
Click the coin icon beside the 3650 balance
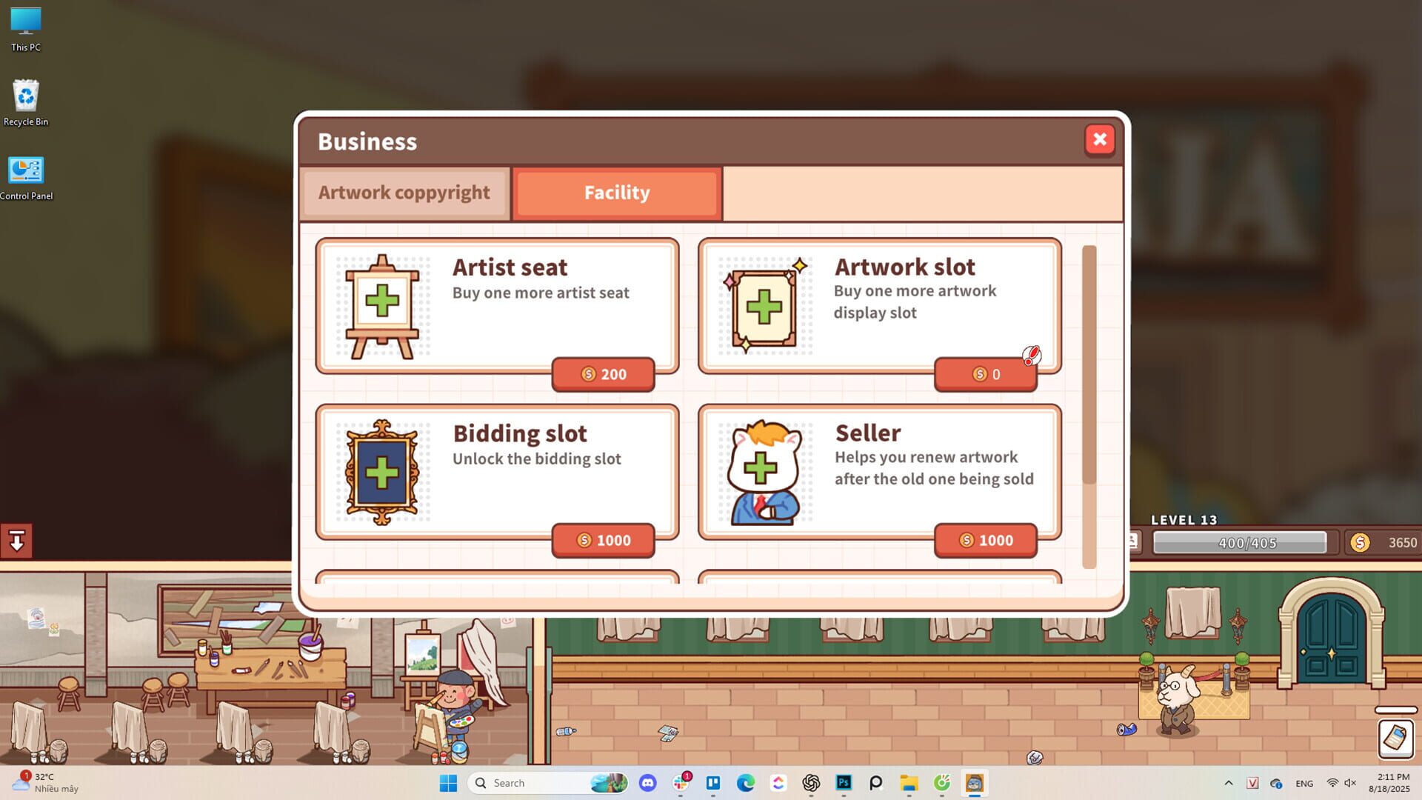tap(1361, 541)
